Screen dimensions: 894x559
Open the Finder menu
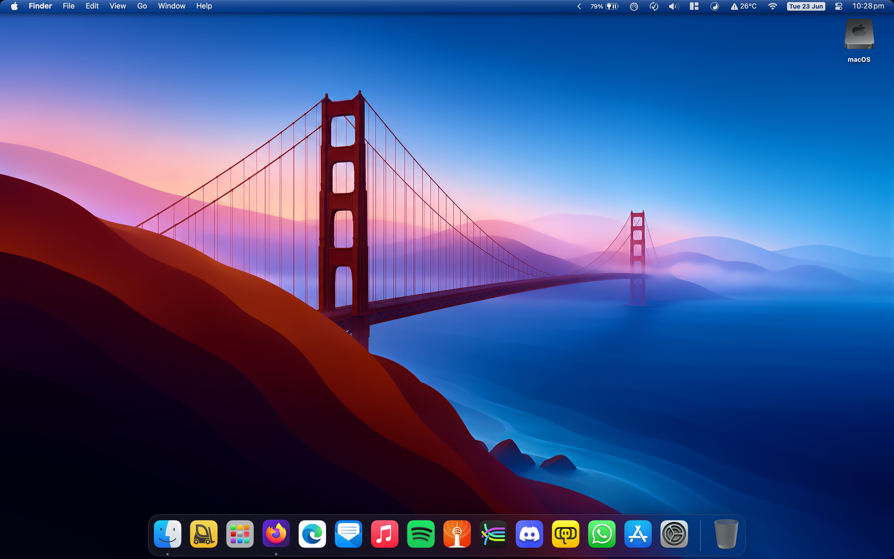click(40, 6)
